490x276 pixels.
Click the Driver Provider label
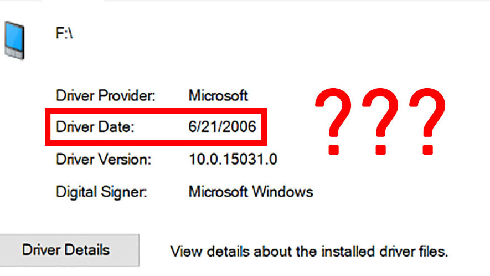pos(106,95)
